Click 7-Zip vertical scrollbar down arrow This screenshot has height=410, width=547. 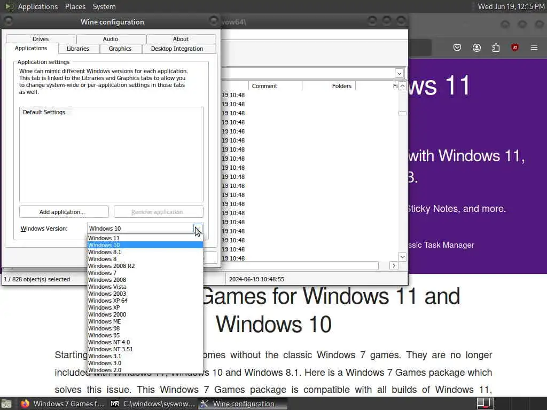[402, 257]
